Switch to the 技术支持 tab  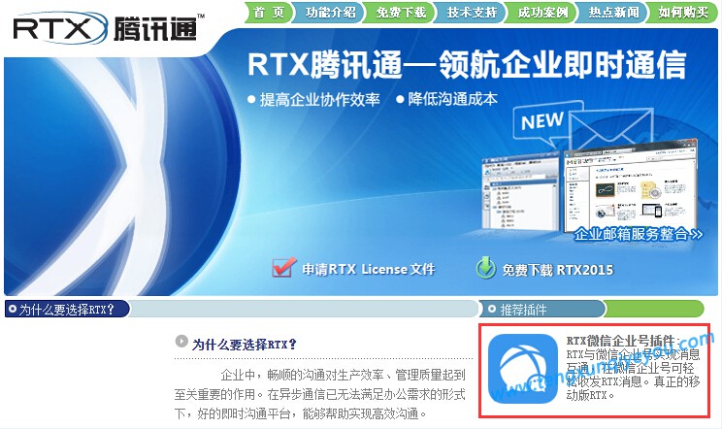(x=472, y=13)
